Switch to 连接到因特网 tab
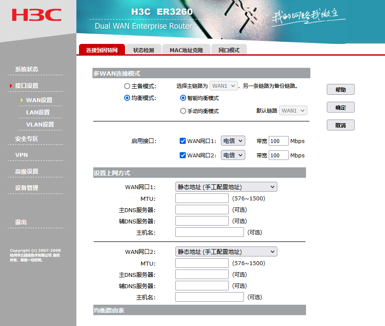 pos(102,50)
